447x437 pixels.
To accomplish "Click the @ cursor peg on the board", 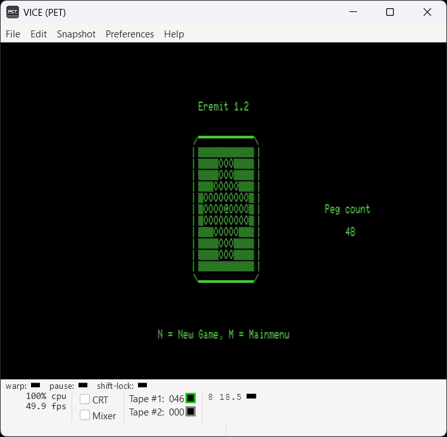I will pyautogui.click(x=226, y=209).
